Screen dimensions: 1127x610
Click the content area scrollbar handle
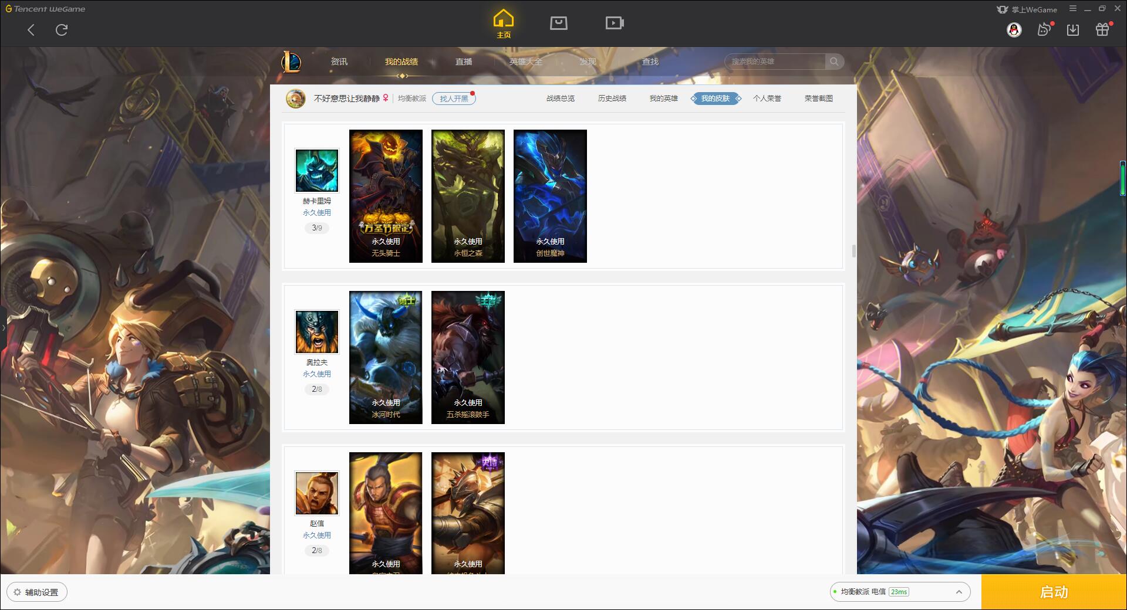pos(853,251)
